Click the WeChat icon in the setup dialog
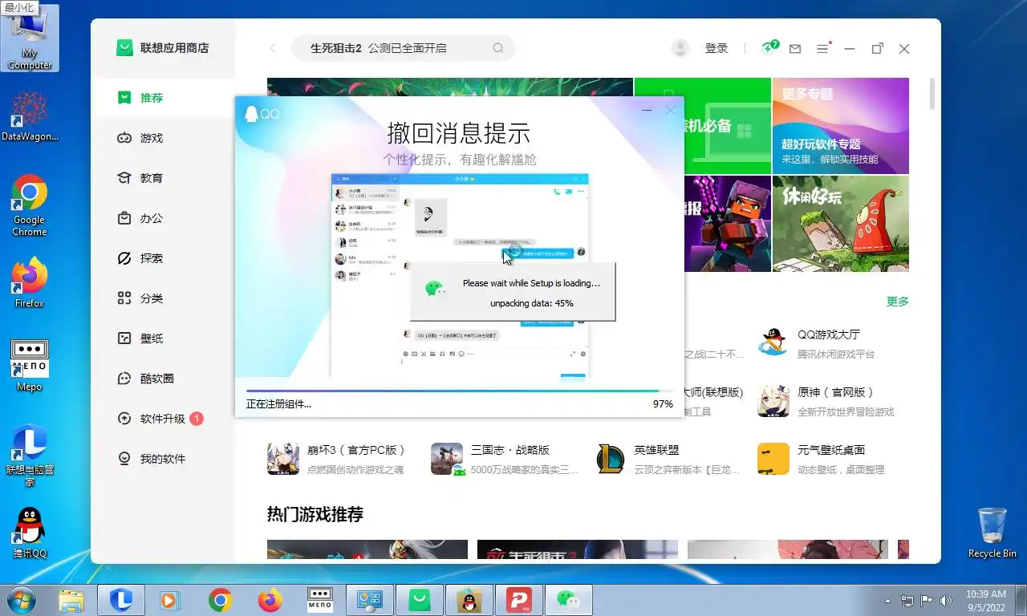This screenshot has height=616, width=1027. point(436,289)
